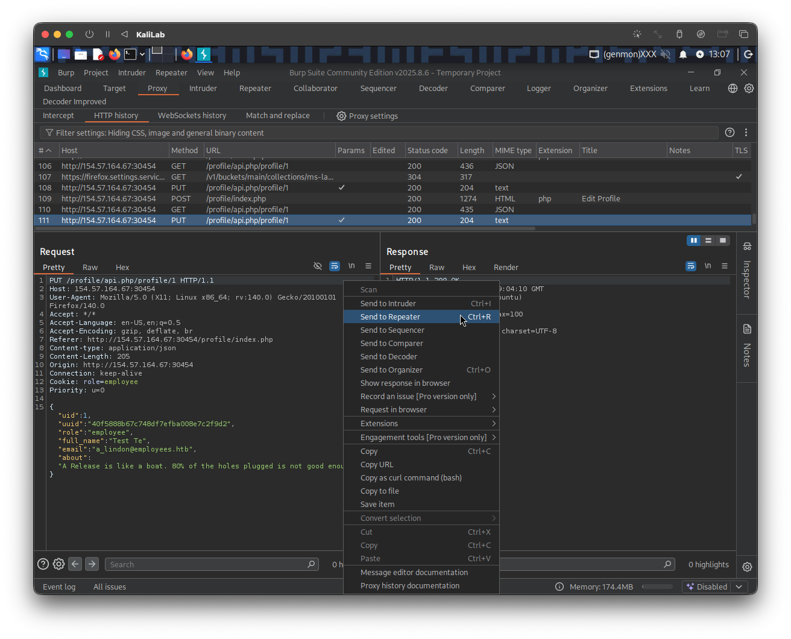Open Request editor hamburger options menu
791x639 pixels.
click(368, 266)
